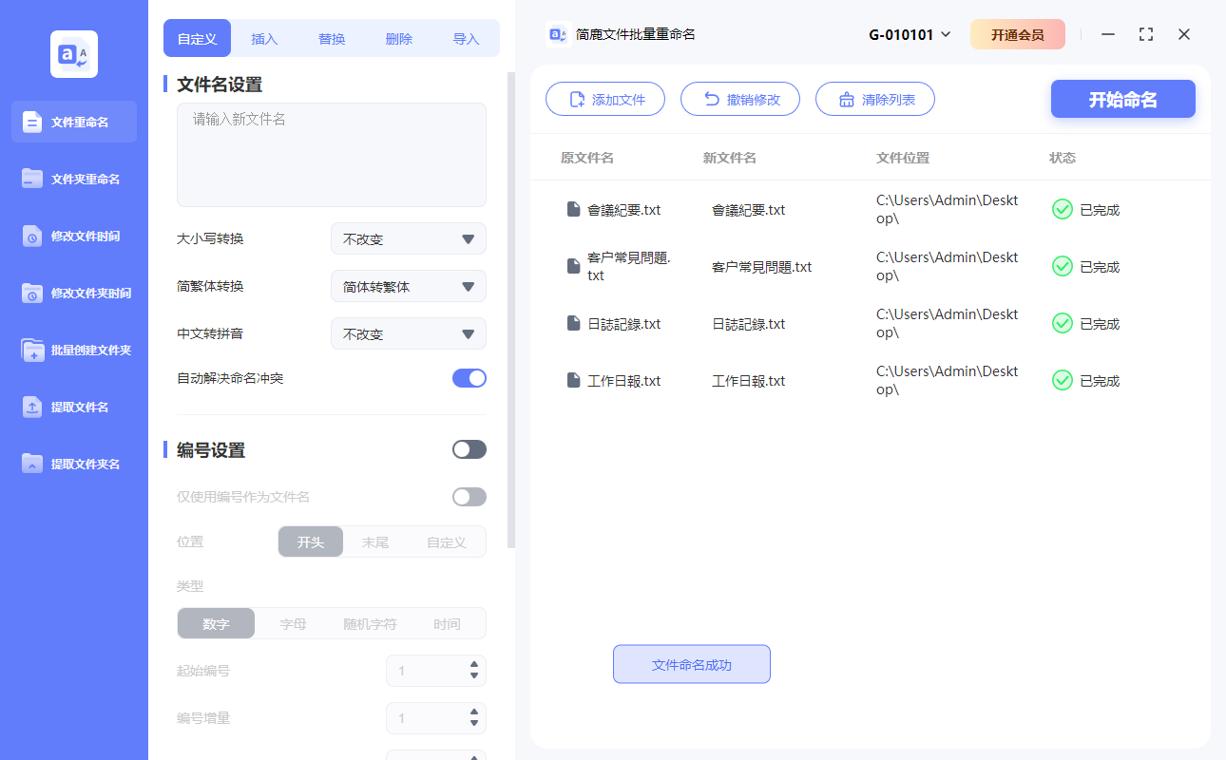
Task: Disable 自动解决命名冲突 switch
Action: click(x=469, y=377)
